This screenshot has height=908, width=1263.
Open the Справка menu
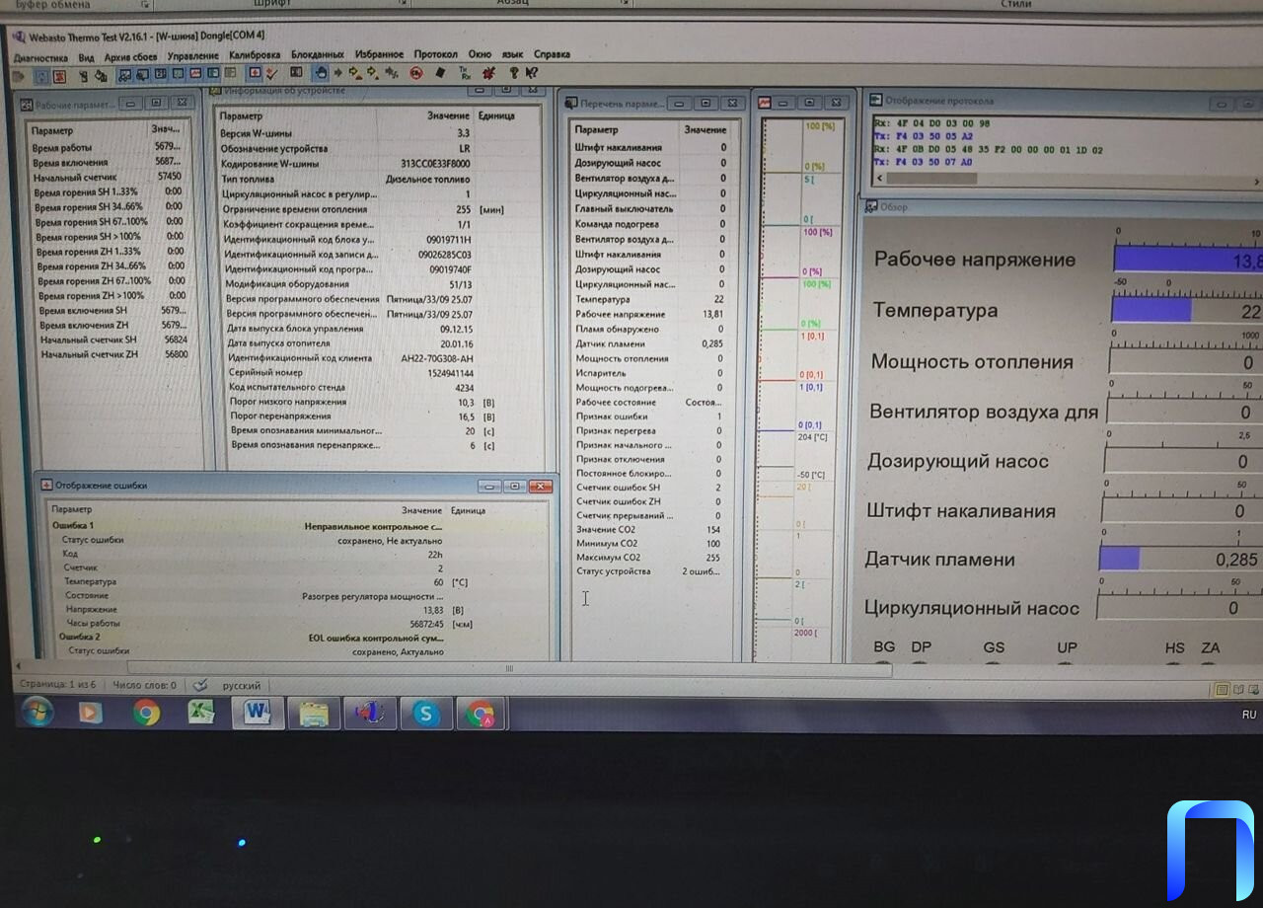click(553, 54)
